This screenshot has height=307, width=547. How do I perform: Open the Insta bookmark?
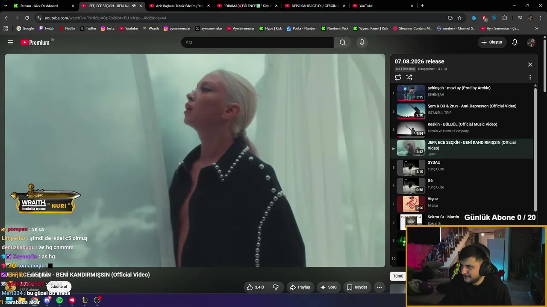click(108, 29)
